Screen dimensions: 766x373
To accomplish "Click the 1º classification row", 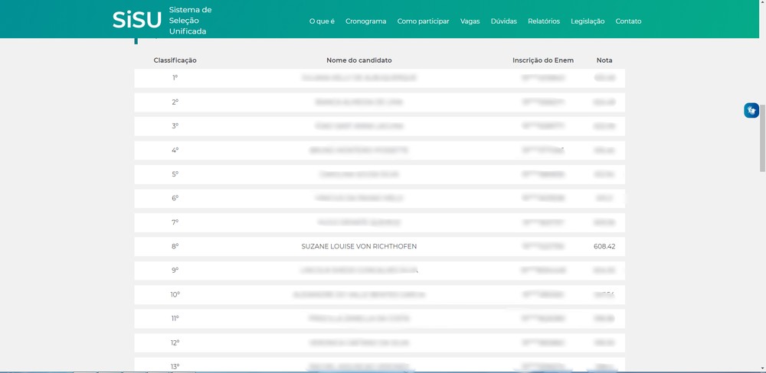I will [x=175, y=78].
